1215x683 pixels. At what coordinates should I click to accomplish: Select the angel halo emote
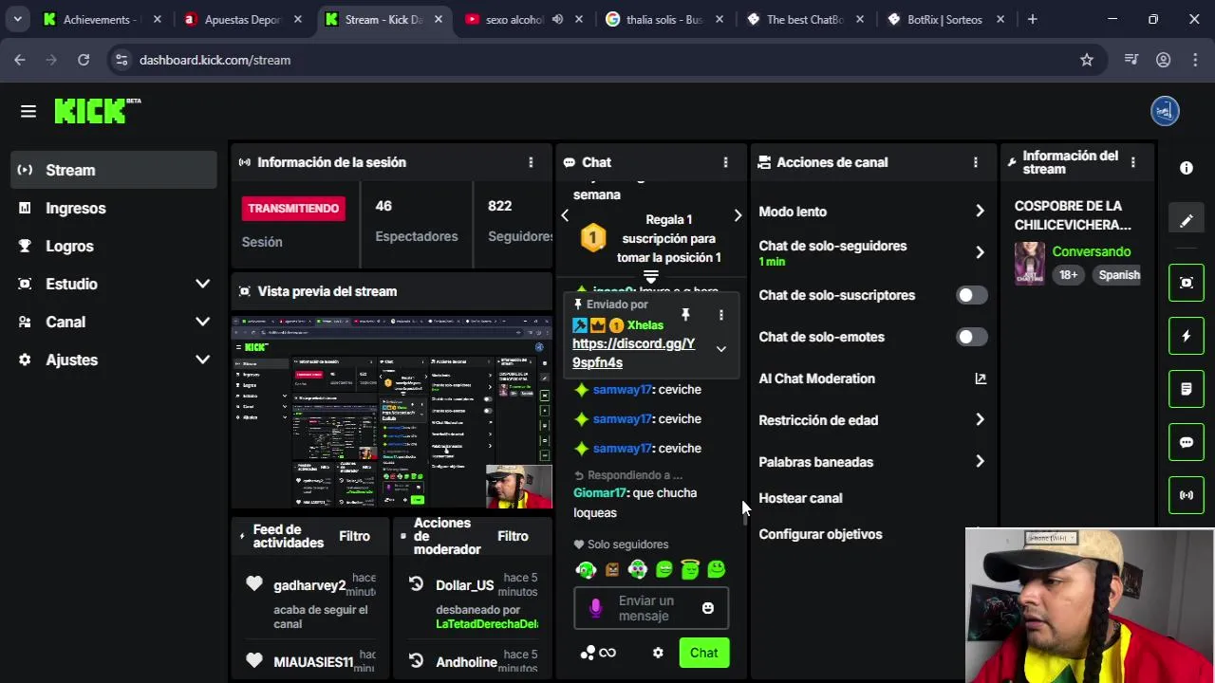coord(690,569)
